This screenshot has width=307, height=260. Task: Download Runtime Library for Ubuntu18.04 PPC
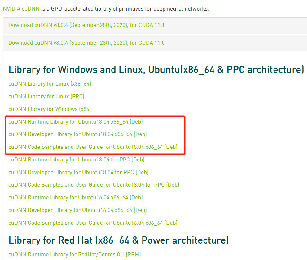77,159
